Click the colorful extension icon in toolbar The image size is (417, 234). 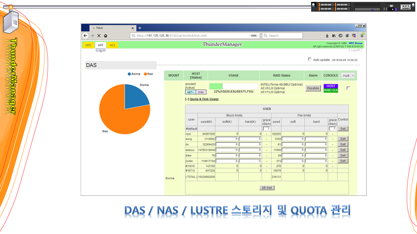pyautogui.click(x=354, y=36)
